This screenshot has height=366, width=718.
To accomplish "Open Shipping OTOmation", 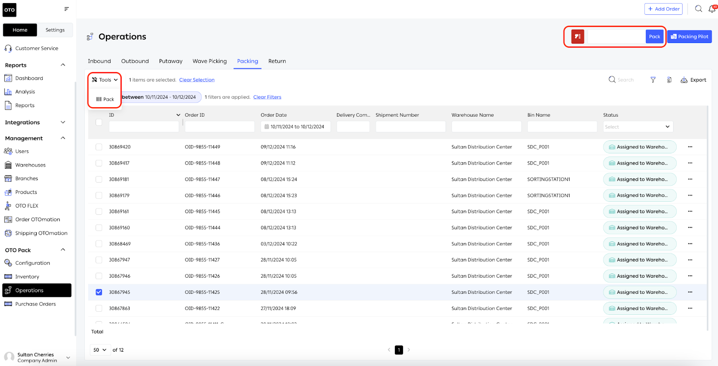I will pos(36,233).
